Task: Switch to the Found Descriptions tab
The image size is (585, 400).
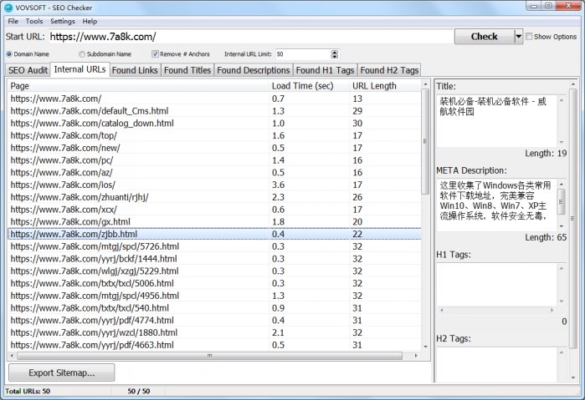Action: click(254, 70)
